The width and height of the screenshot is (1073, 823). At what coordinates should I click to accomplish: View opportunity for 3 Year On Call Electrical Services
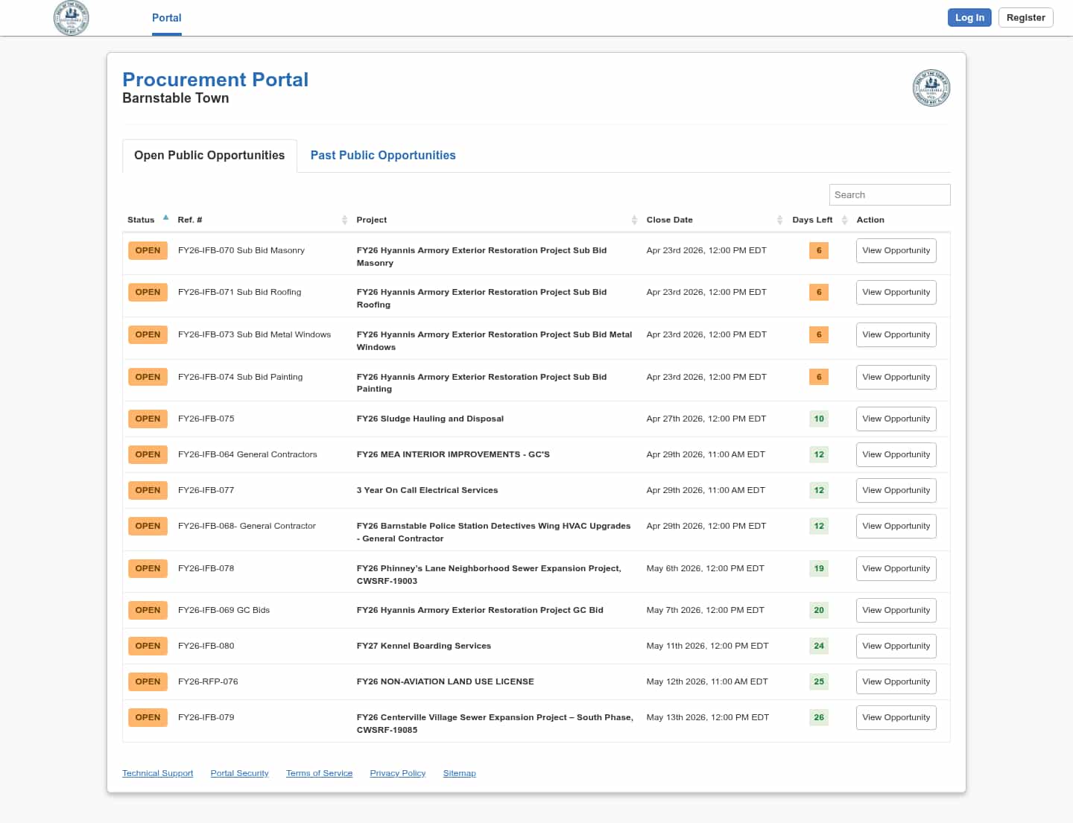[x=896, y=490]
